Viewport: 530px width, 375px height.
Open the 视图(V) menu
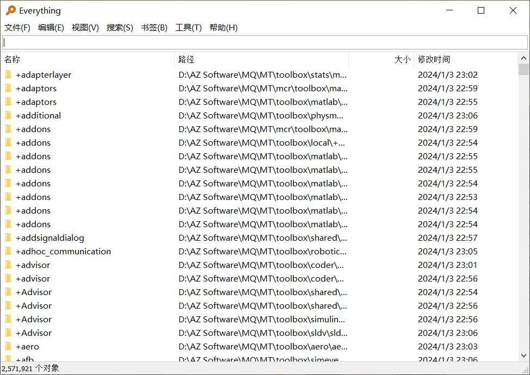[x=85, y=28]
